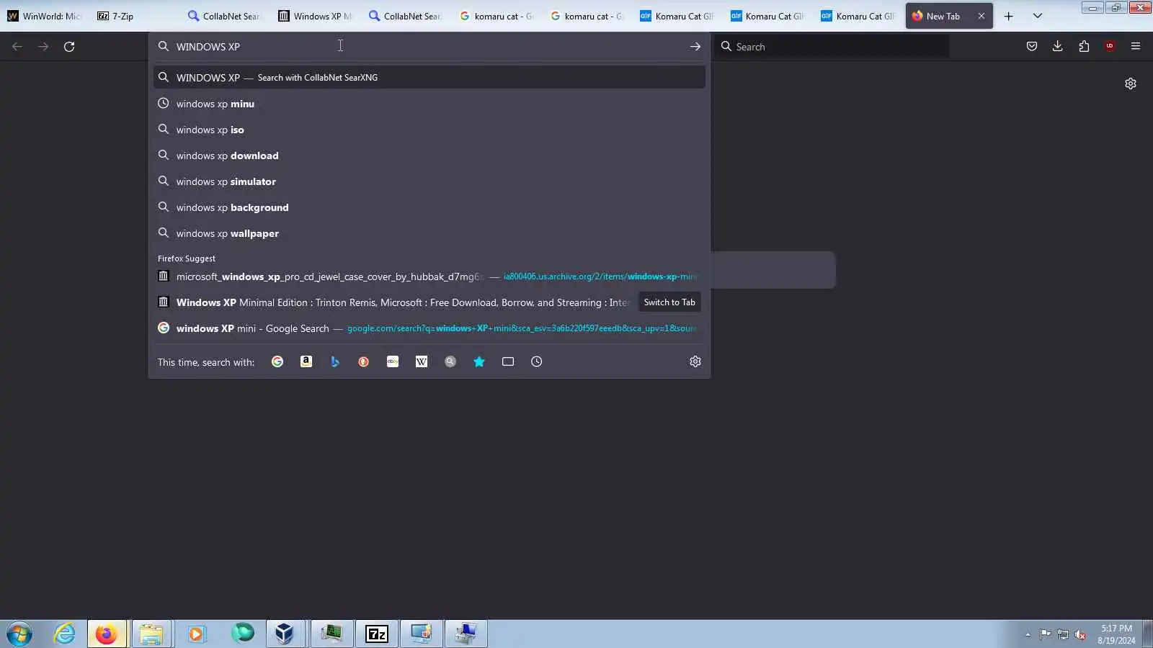Switch to the 7-Zip tab

tap(135, 16)
